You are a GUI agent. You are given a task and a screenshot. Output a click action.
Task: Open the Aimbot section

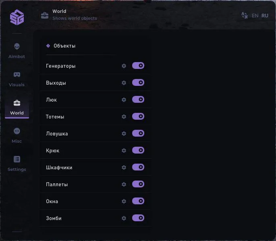pyautogui.click(x=17, y=50)
